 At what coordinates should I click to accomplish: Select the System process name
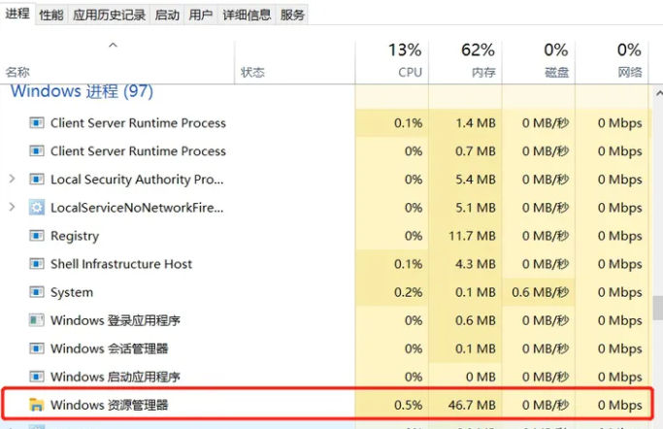[72, 292]
